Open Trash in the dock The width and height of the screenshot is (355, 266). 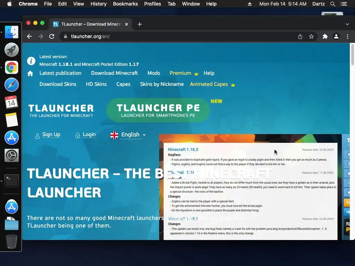[11, 241]
